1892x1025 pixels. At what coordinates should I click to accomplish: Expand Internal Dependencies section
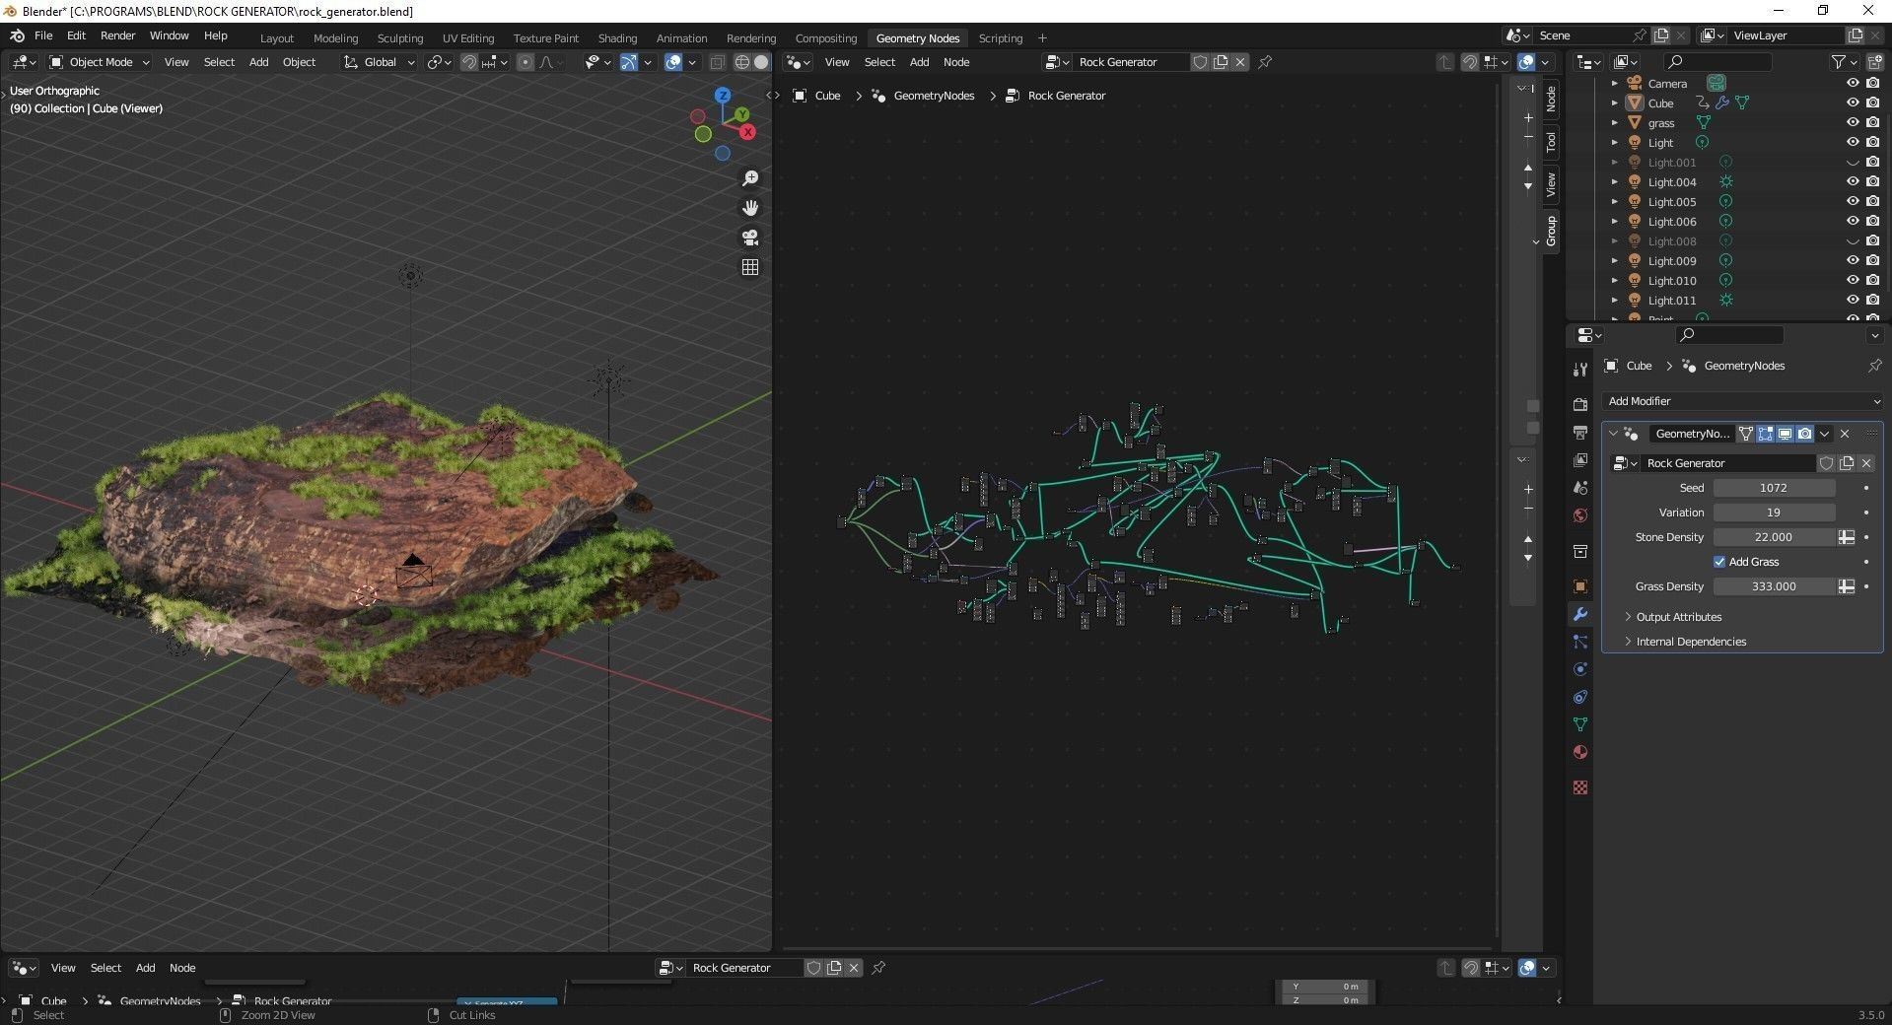click(x=1690, y=642)
